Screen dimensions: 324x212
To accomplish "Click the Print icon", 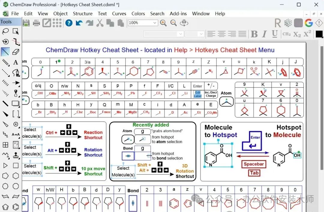I will pyautogui.click(x=36, y=23).
